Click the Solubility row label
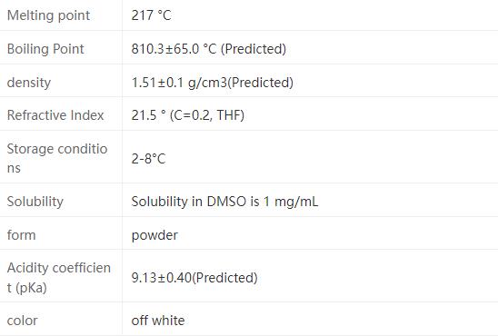Image resolution: width=498 pixels, height=336 pixels. pos(35,202)
